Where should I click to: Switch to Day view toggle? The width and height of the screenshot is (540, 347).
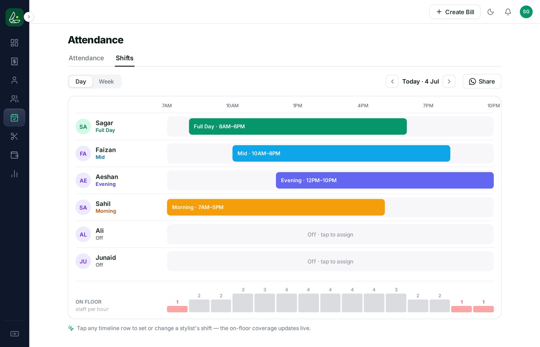pos(81,82)
